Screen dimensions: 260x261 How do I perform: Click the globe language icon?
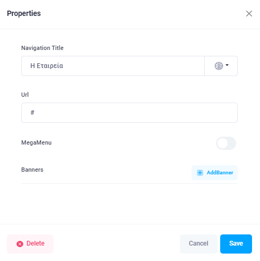point(219,66)
